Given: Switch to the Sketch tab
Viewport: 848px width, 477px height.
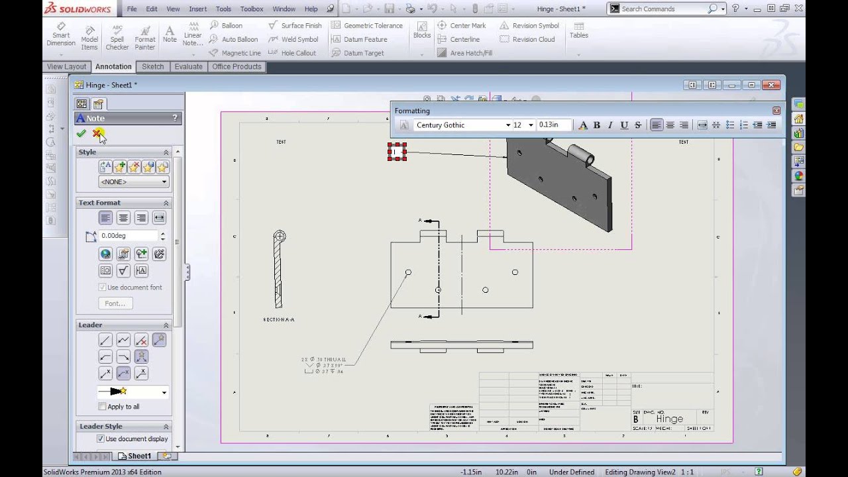Looking at the screenshot, I should click(x=152, y=66).
